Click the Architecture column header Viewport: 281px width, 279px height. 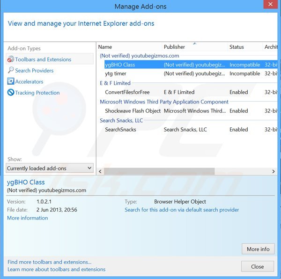[270, 47]
